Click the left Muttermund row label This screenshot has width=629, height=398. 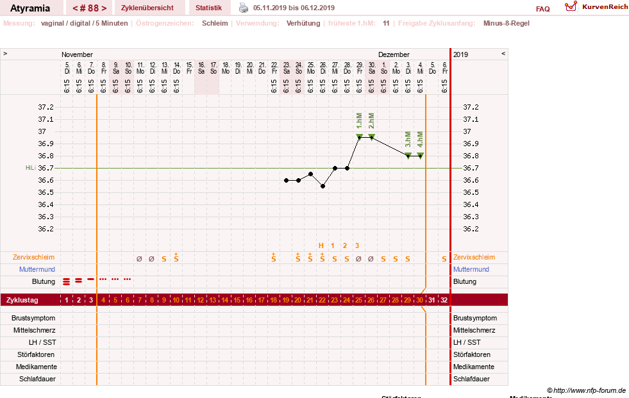tap(37, 269)
